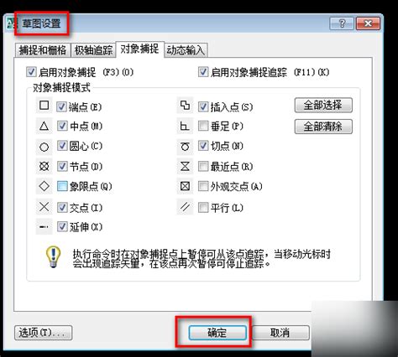
Task: Open the 极轴追踪 tab
Action: tap(93, 50)
